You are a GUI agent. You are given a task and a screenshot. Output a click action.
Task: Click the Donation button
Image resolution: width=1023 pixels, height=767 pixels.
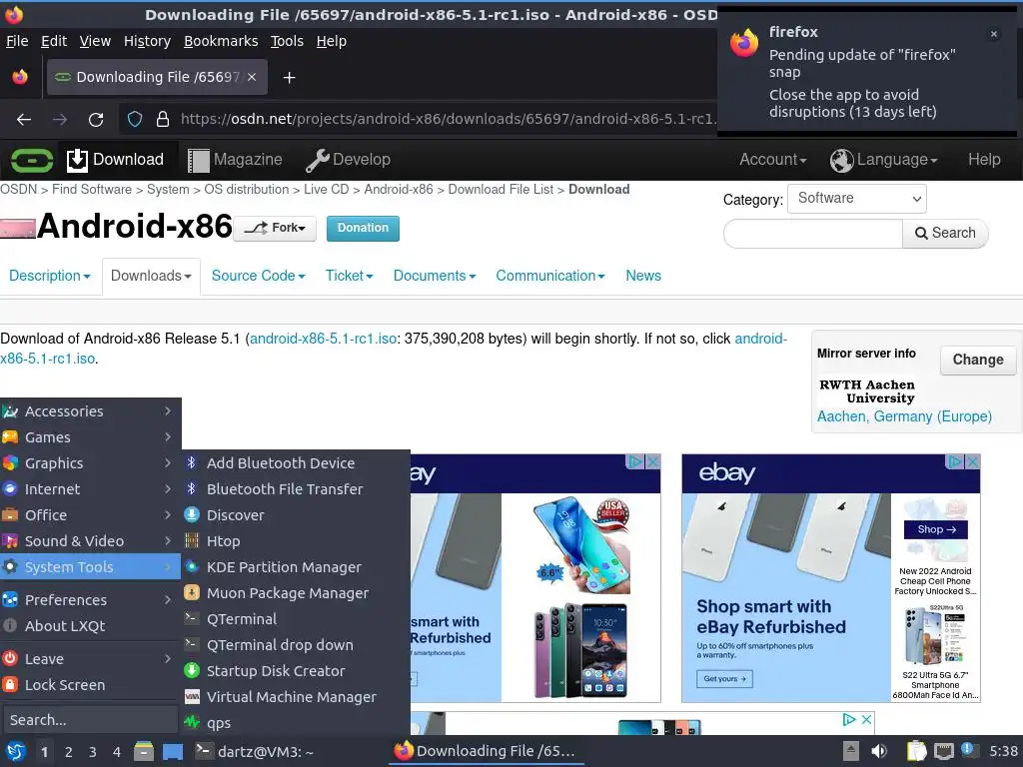(x=363, y=229)
